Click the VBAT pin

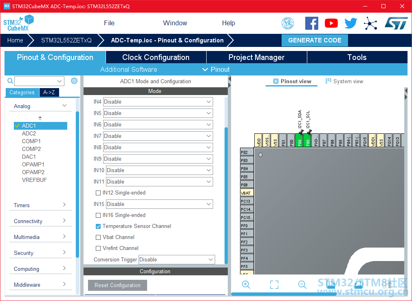(247, 193)
